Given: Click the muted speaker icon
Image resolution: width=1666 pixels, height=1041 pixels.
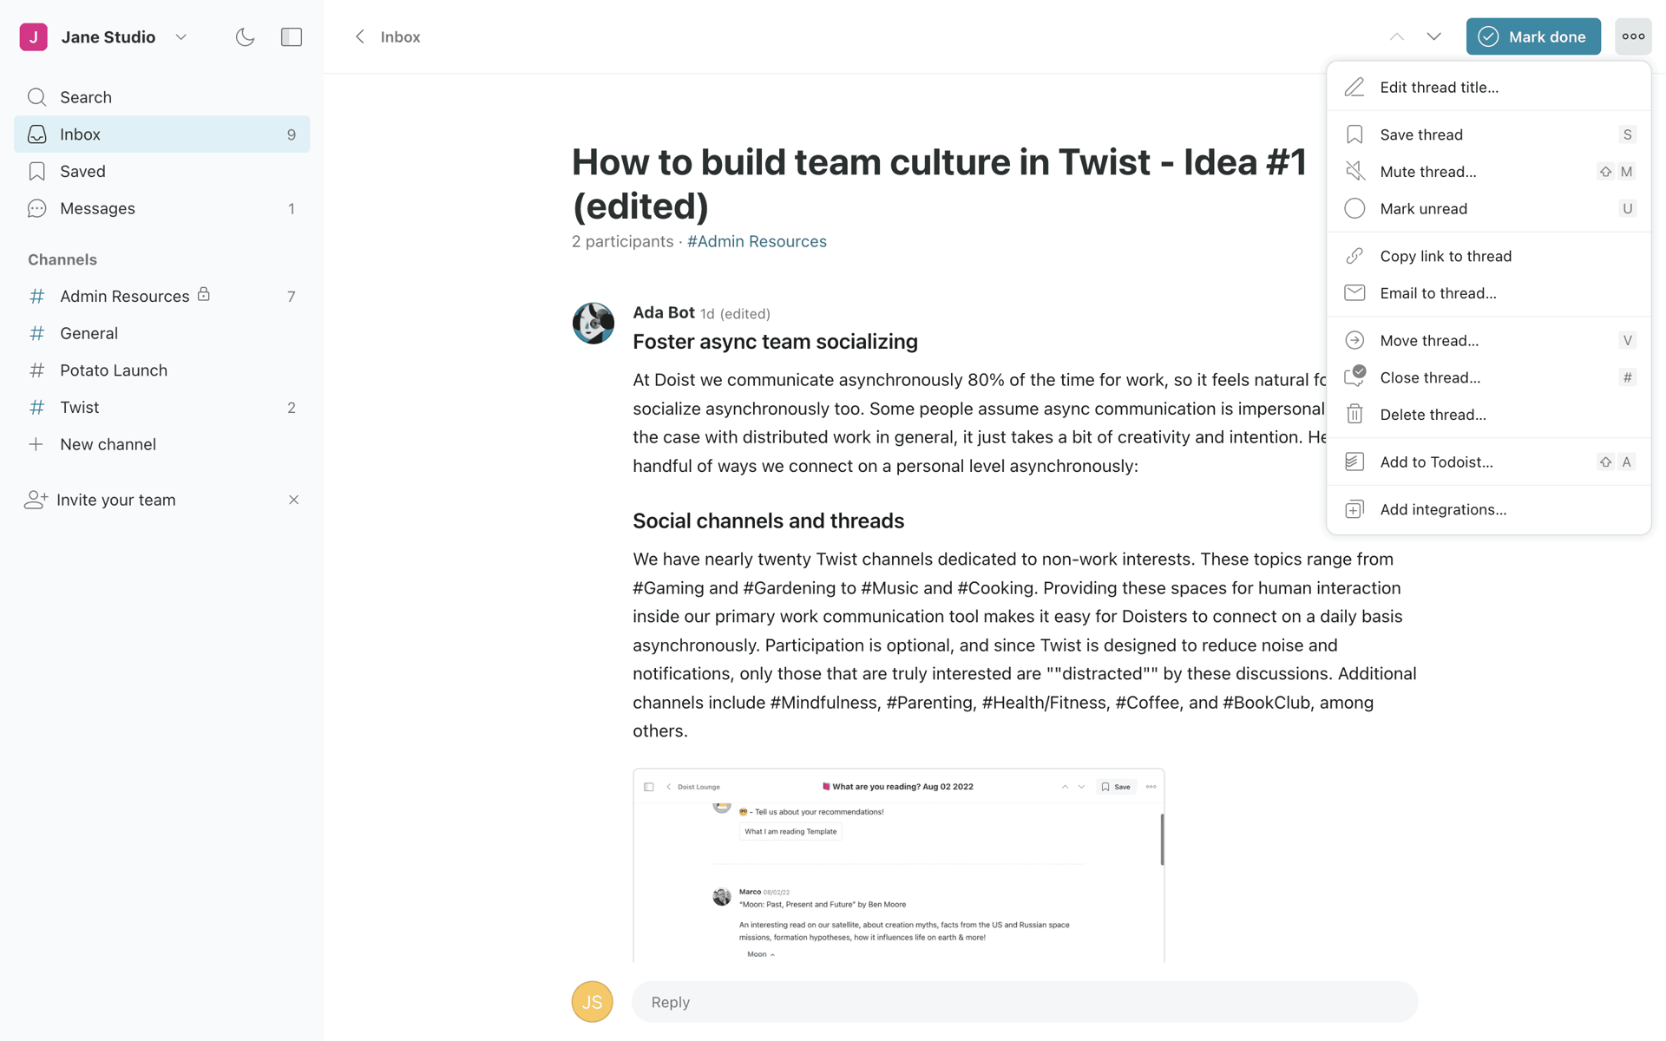Looking at the screenshot, I should click(x=1354, y=172).
